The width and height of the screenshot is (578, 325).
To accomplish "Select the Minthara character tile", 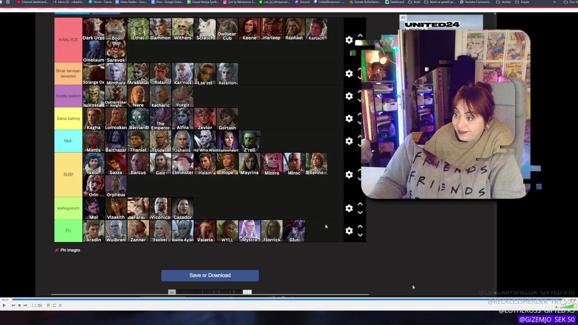I will coord(116,74).
